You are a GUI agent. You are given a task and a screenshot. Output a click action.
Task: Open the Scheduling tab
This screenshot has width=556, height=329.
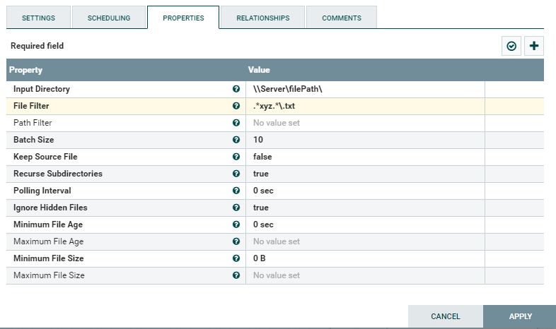click(x=109, y=18)
